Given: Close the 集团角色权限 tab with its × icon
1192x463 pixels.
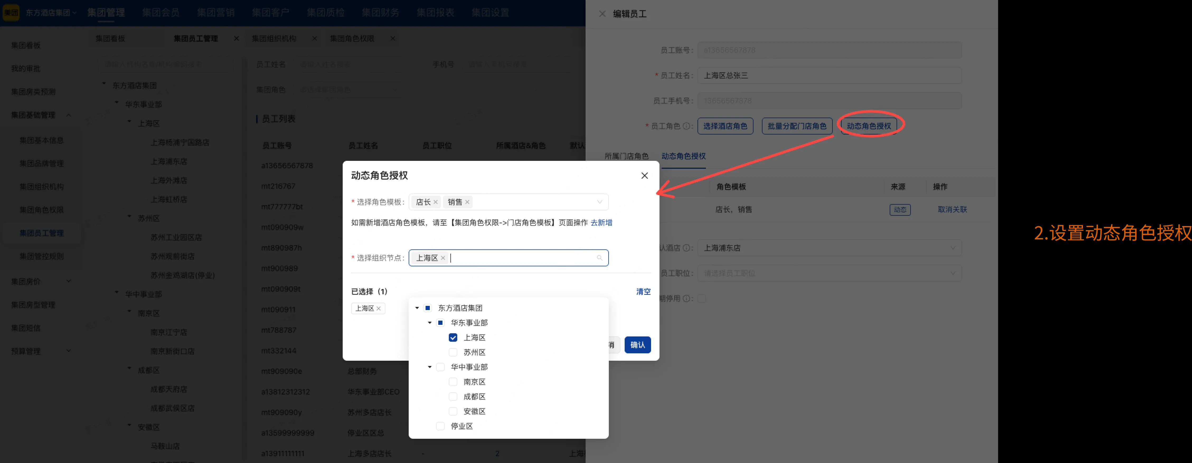Looking at the screenshot, I should (x=393, y=38).
